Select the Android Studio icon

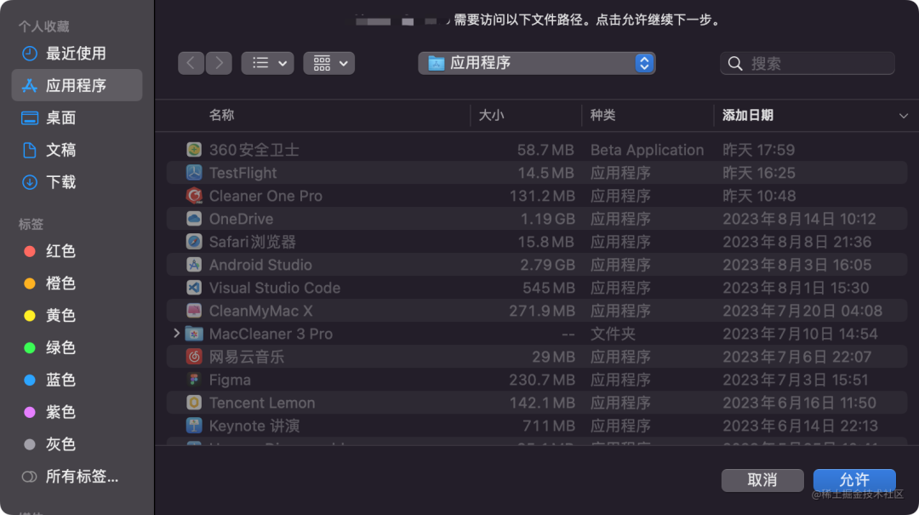tap(194, 265)
